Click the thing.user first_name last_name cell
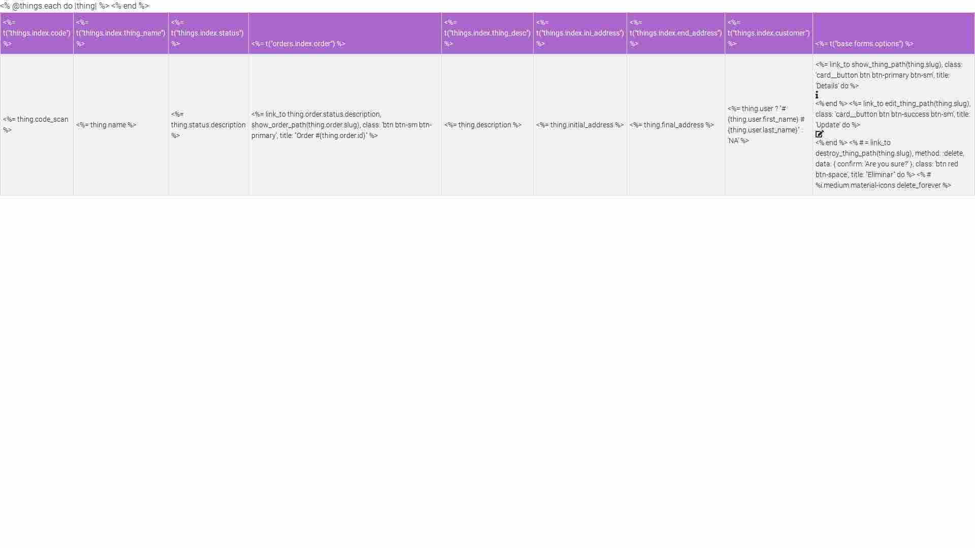This screenshot has width=975, height=548. pyautogui.click(x=765, y=125)
